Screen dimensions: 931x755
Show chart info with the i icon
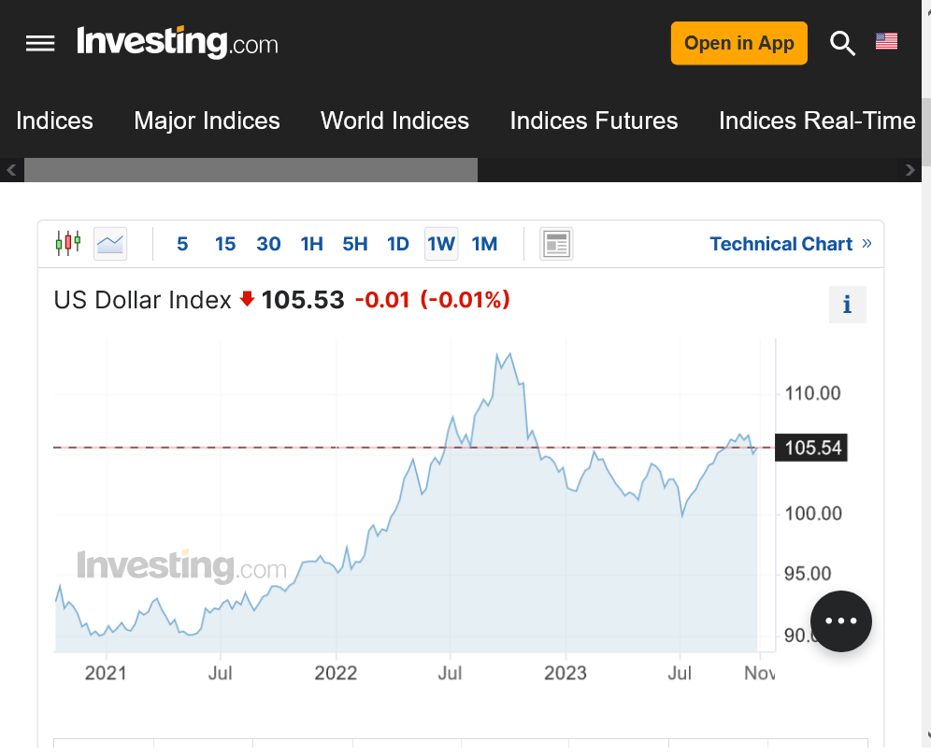point(847,305)
